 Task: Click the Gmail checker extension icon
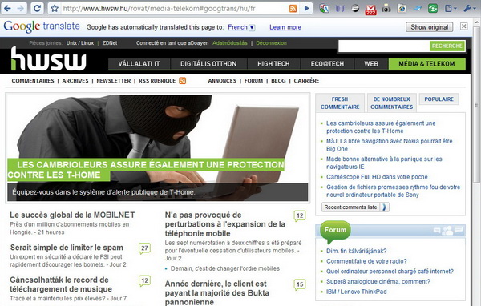[370, 9]
